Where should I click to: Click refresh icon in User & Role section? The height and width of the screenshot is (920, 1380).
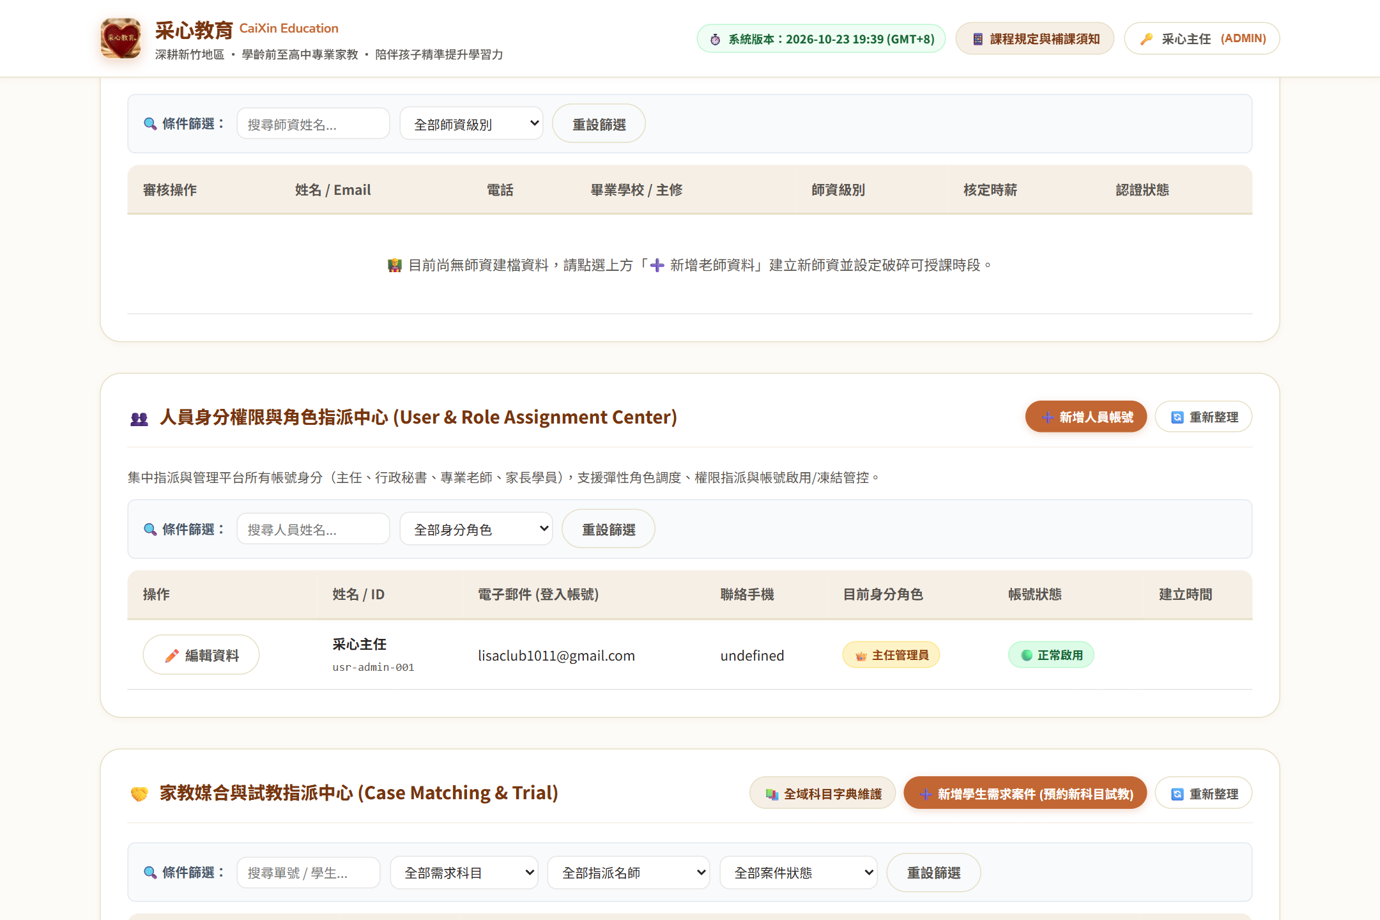tap(1177, 418)
